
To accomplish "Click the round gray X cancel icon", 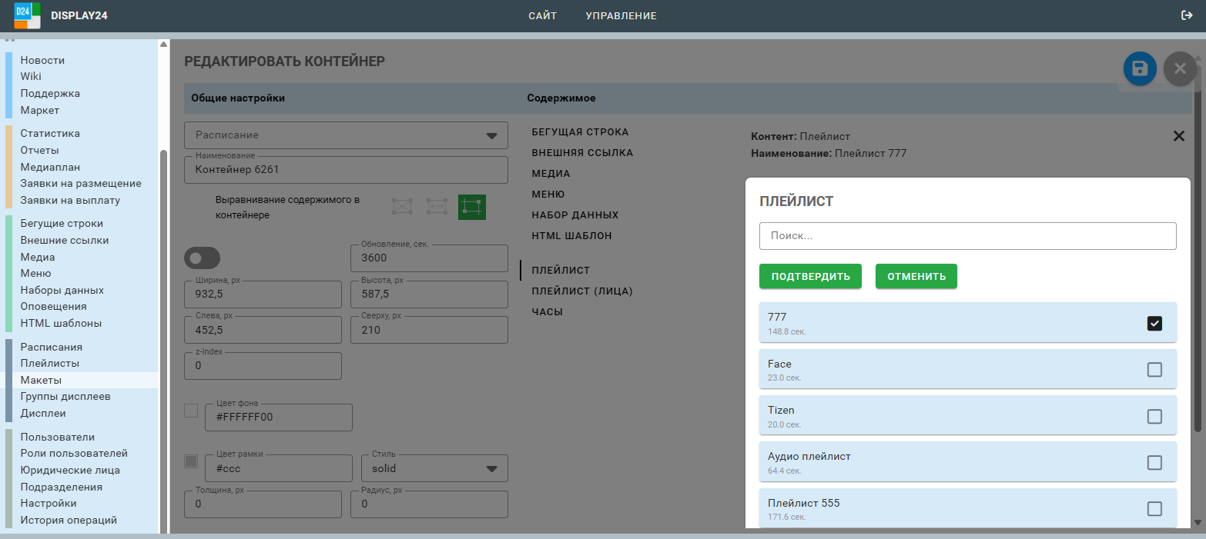I will pyautogui.click(x=1180, y=69).
